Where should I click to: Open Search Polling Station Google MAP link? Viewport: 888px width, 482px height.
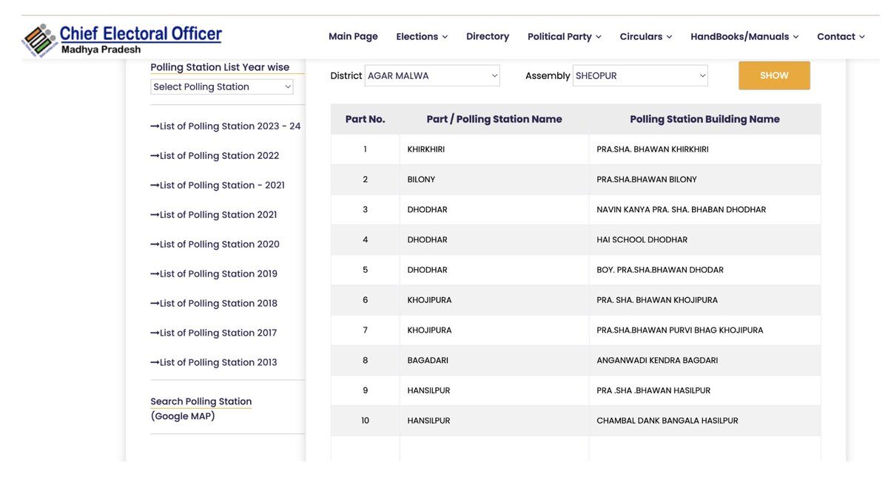point(201,409)
